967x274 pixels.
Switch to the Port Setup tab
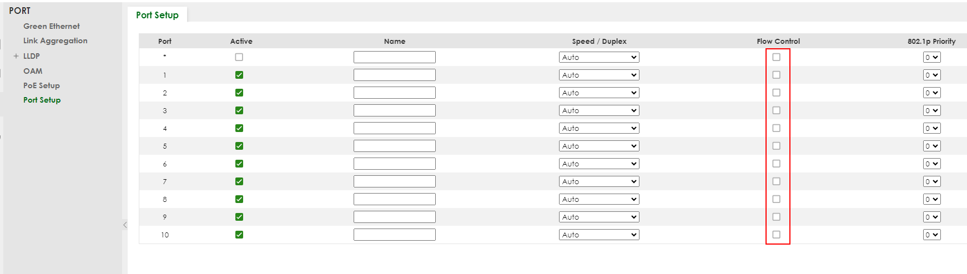157,15
